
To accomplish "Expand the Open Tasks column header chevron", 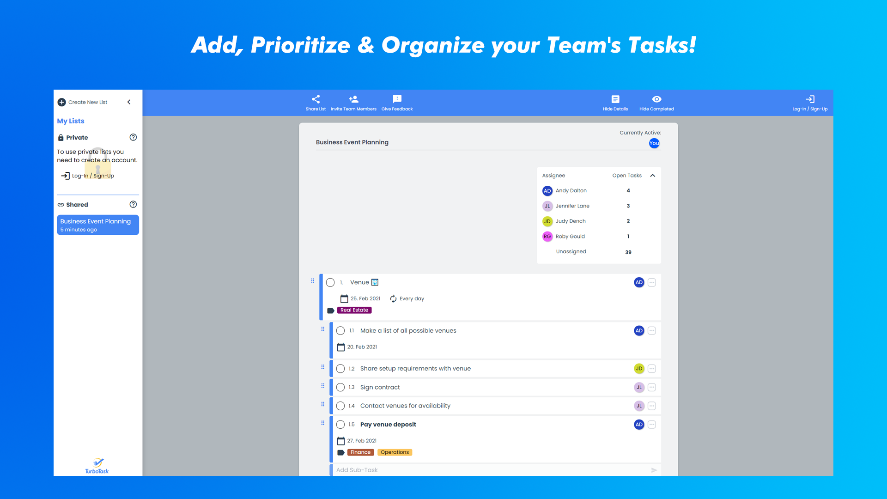I will (x=652, y=176).
